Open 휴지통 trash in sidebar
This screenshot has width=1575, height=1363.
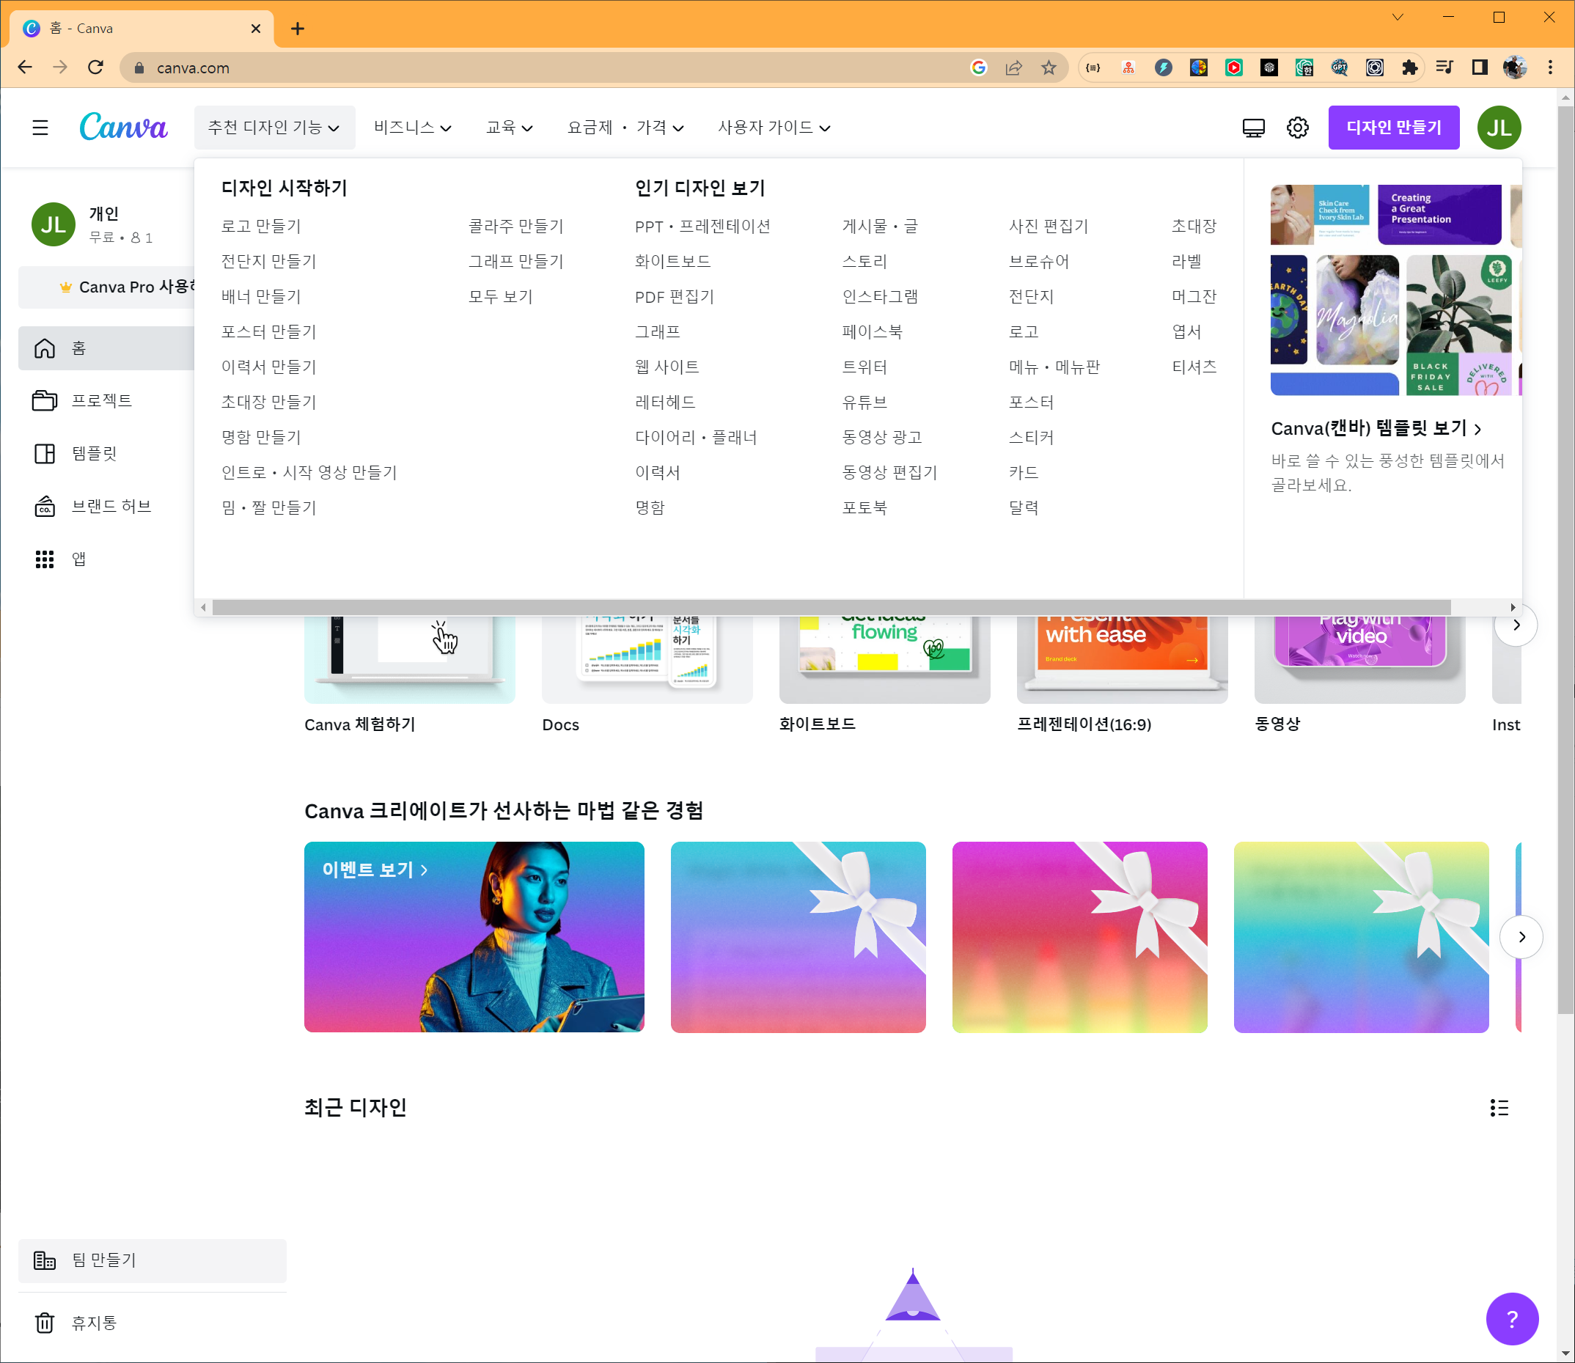(94, 1323)
